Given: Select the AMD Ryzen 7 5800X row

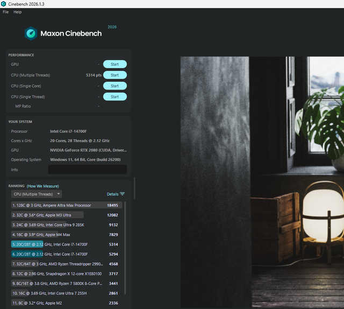Looking at the screenshot, I should [x=67, y=284].
